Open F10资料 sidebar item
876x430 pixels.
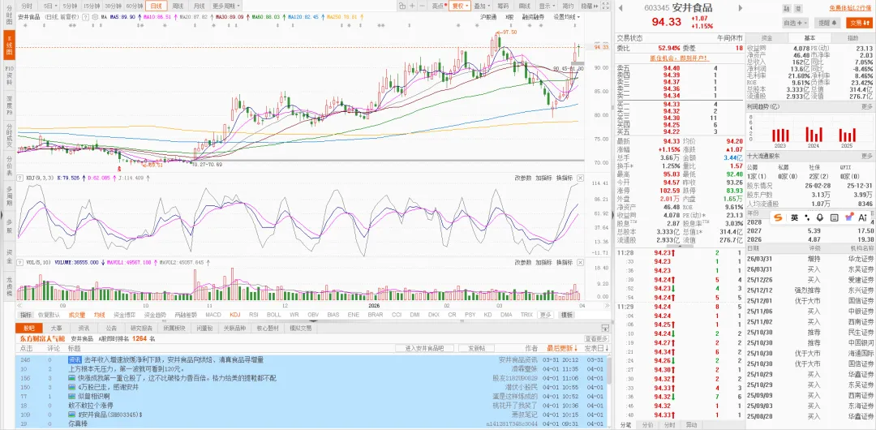(x=9, y=76)
